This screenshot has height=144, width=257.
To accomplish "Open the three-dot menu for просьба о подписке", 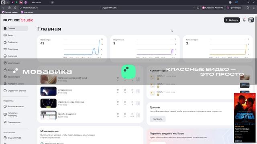I will click(138, 115).
